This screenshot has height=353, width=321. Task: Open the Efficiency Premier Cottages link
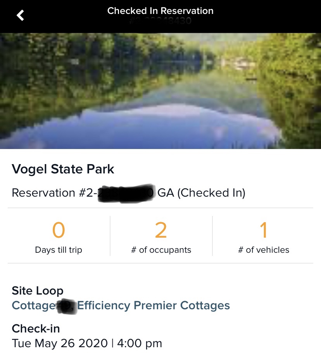[x=154, y=305]
